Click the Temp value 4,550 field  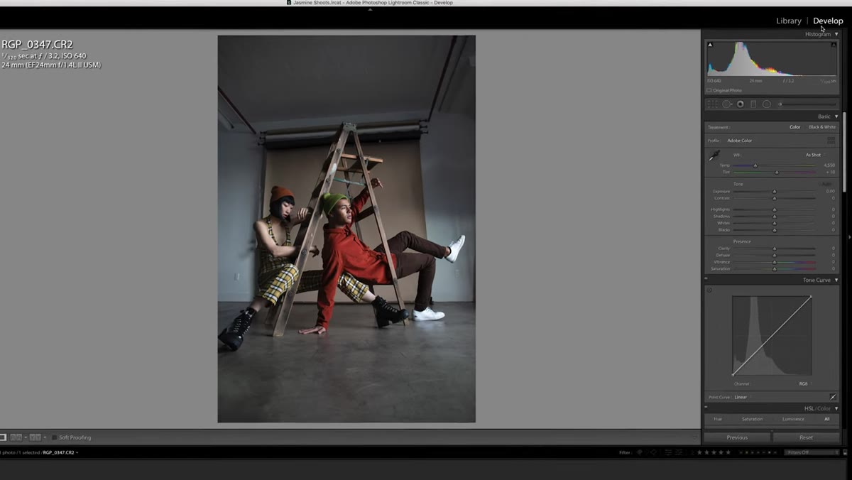(829, 165)
